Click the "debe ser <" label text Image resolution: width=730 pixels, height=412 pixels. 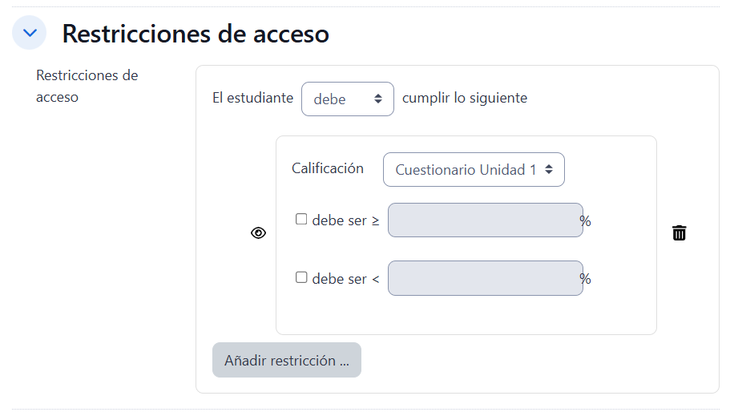pos(345,279)
